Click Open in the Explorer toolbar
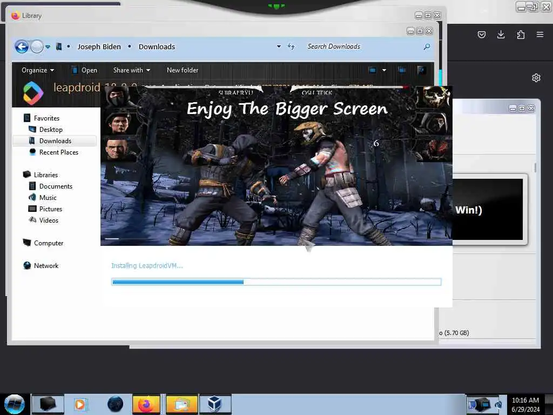The image size is (553, 415). (84, 70)
